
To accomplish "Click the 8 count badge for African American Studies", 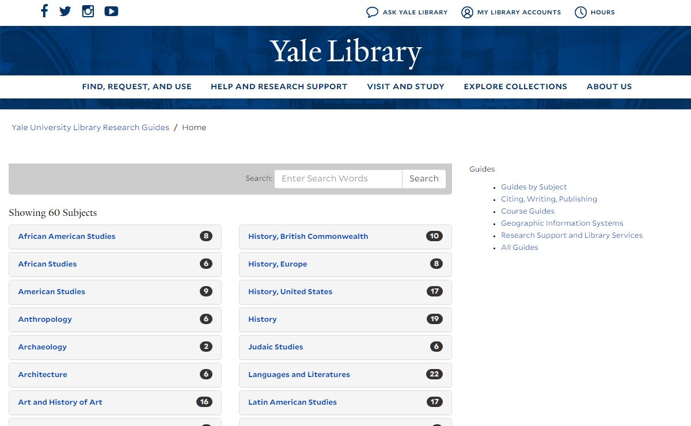I will coord(206,236).
